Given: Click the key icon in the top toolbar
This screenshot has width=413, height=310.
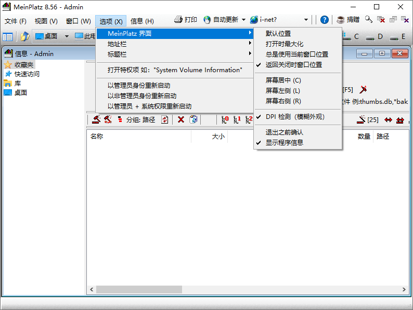Looking at the screenshot, I should coord(369,19).
